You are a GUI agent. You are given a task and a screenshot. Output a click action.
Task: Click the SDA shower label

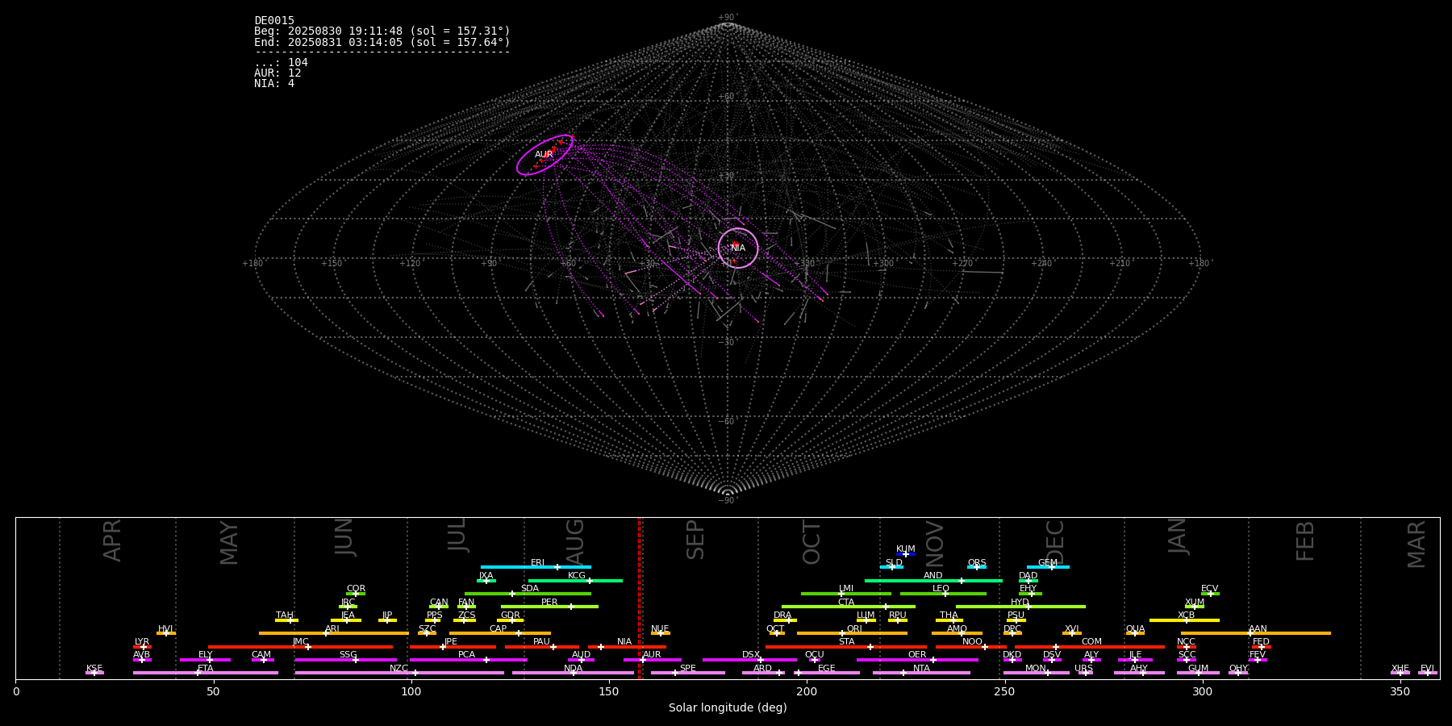click(x=529, y=589)
